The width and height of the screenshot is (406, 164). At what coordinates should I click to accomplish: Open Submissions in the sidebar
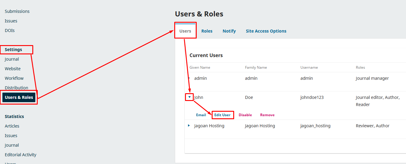(x=17, y=11)
